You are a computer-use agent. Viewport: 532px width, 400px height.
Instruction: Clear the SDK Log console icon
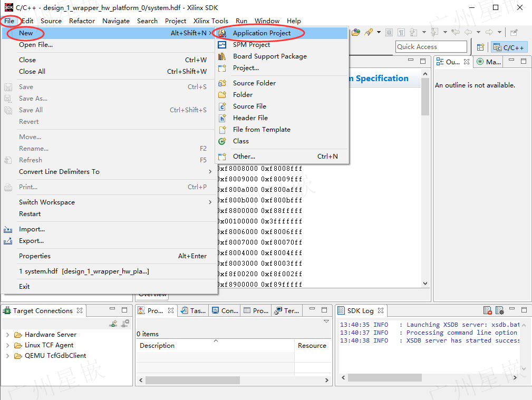pos(488,310)
